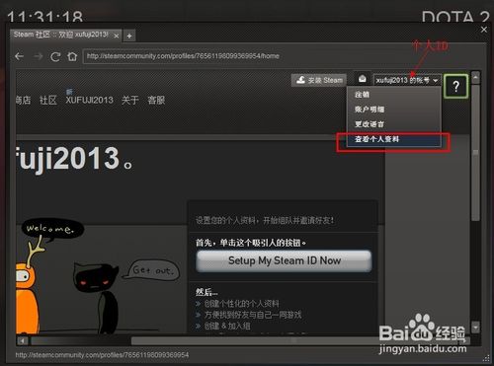Image resolution: width=494 pixels, height=366 pixels.
Task: Click the question mark help icon
Action: 455,87
